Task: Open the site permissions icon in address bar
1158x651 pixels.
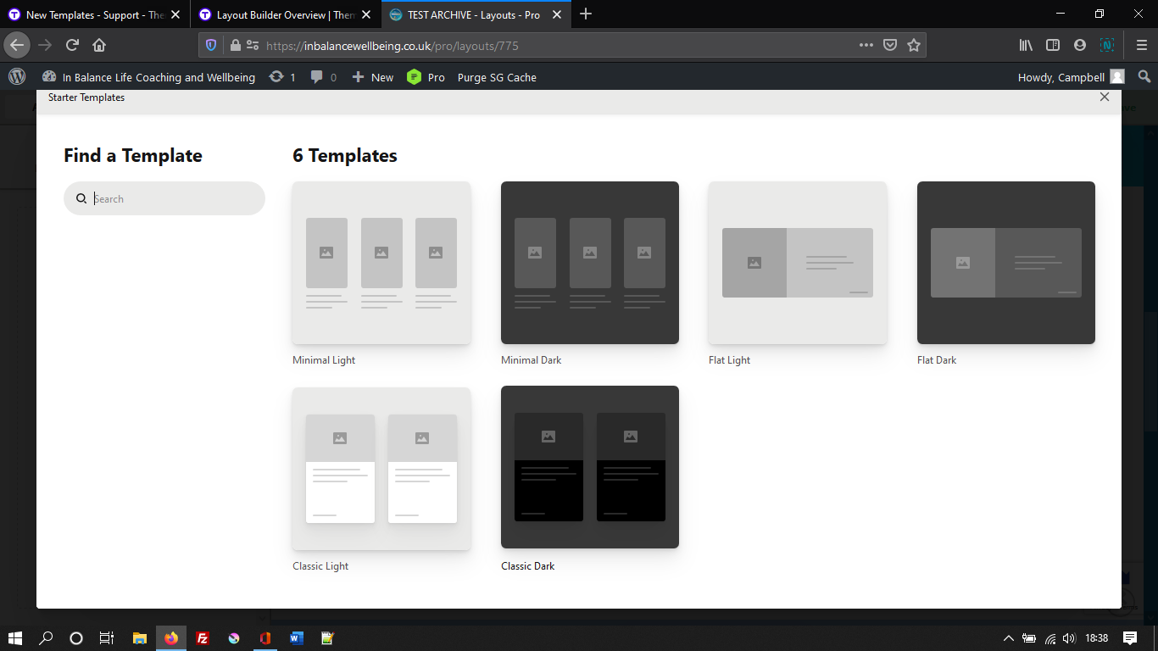Action: [252, 45]
